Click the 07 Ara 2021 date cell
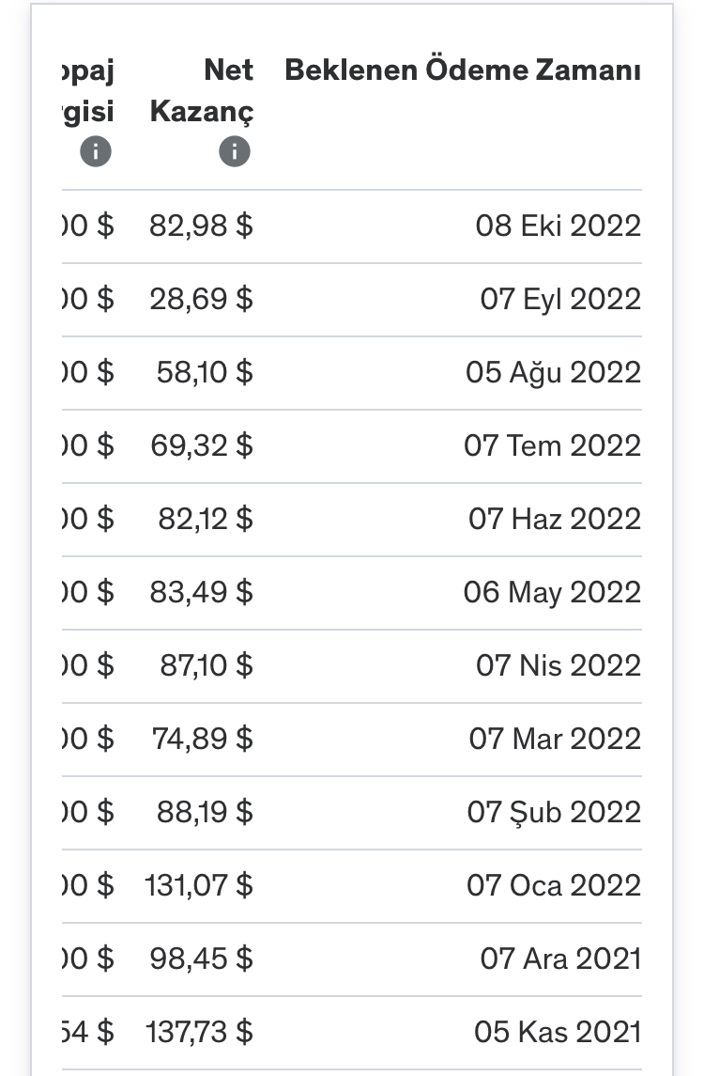Viewport: 704px width, 1076px height. coord(560,959)
